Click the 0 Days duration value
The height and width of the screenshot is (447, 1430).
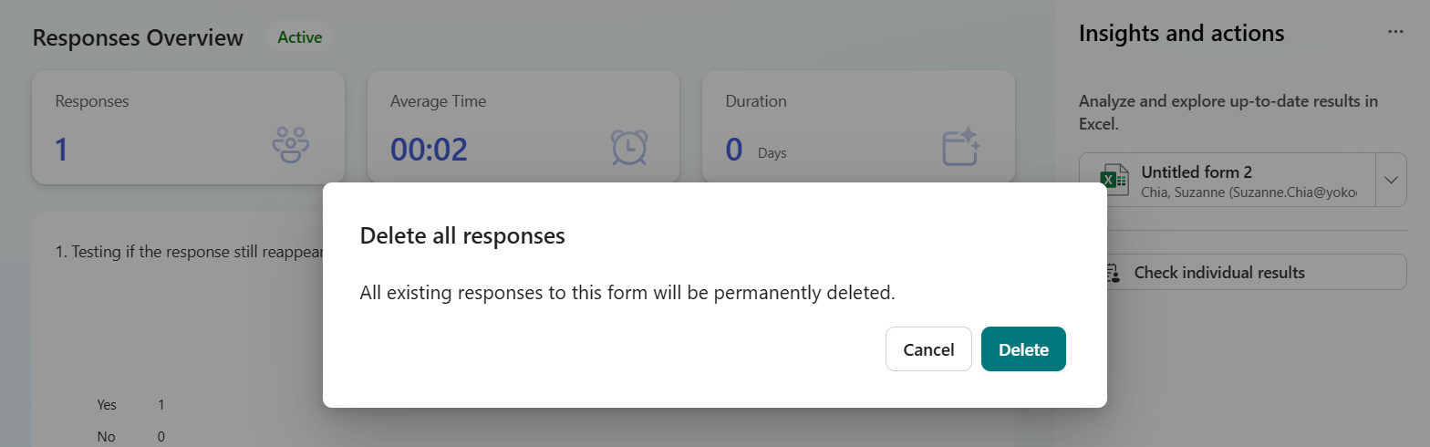pyautogui.click(x=755, y=150)
